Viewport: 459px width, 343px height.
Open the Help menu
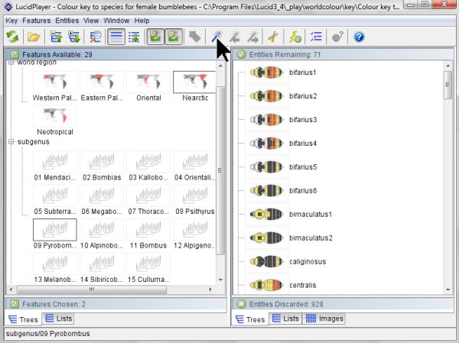click(x=142, y=21)
